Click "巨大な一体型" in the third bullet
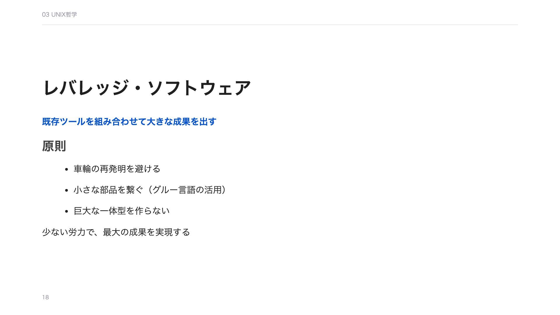Viewport: 560px width, 315px height. tap(100, 211)
